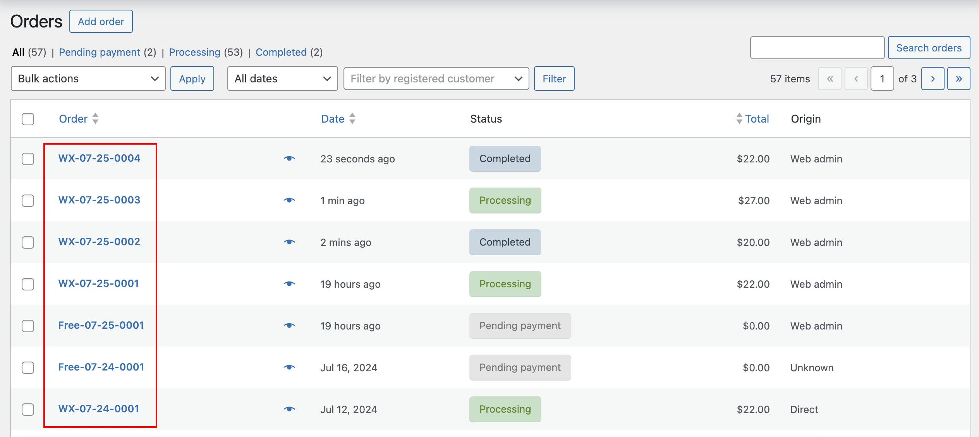Open order WX-07-25-0001 details link
979x437 pixels.
(99, 283)
